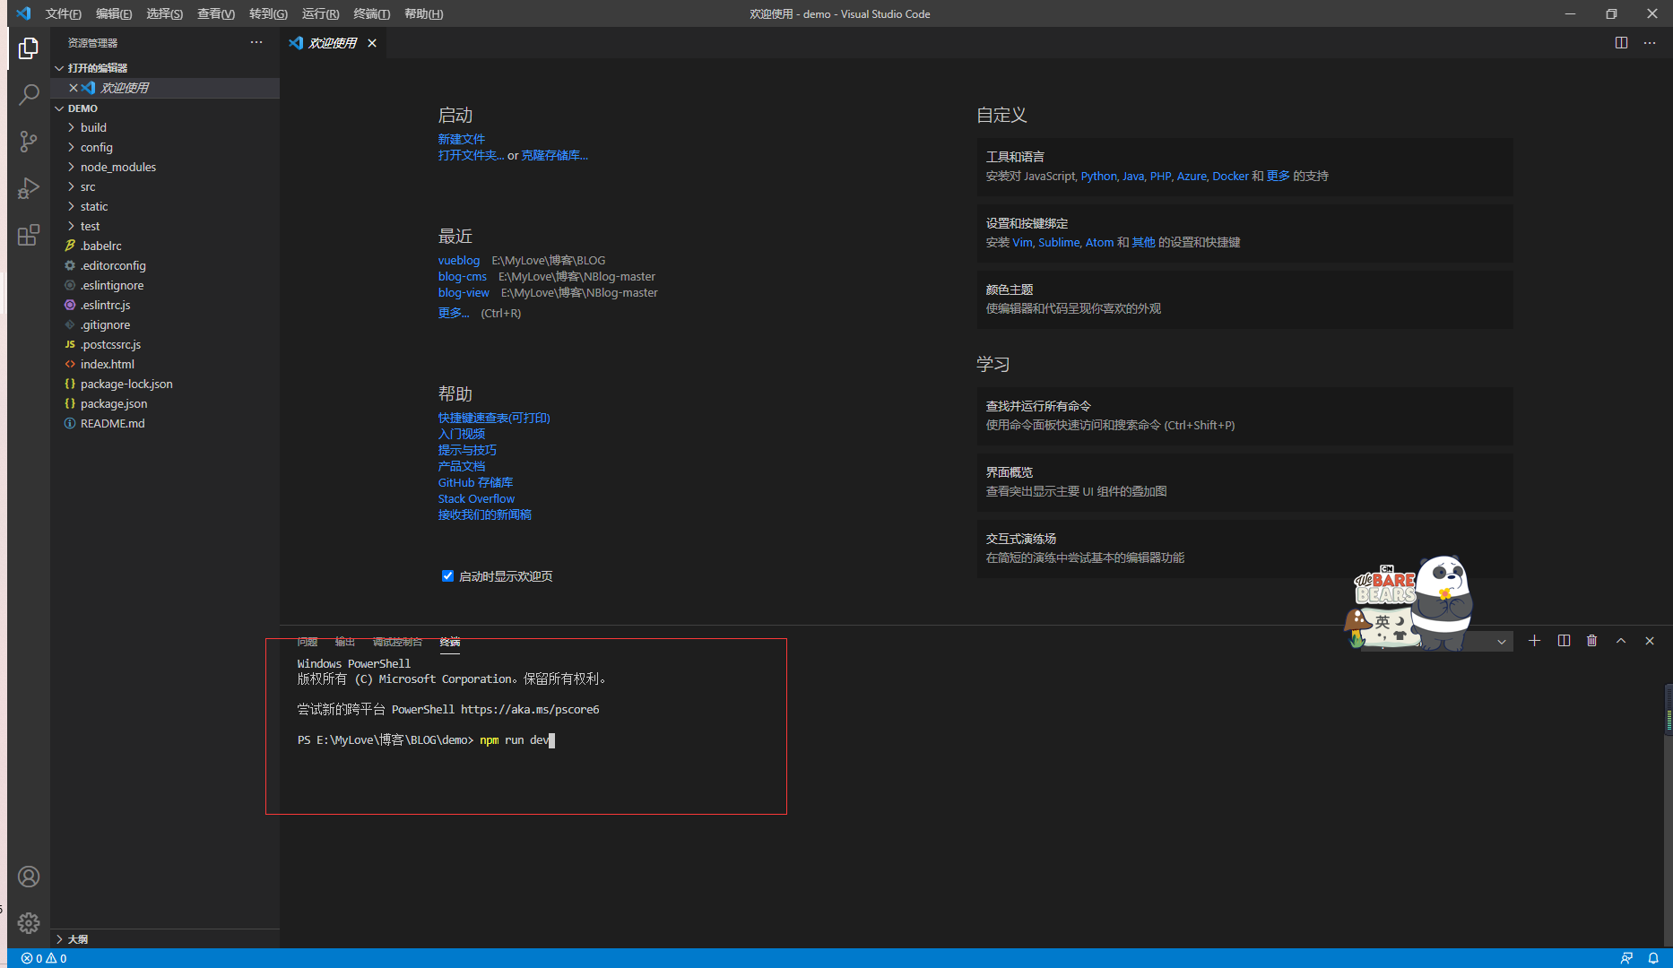Open the .babelrc file
1673x968 pixels.
pyautogui.click(x=165, y=246)
